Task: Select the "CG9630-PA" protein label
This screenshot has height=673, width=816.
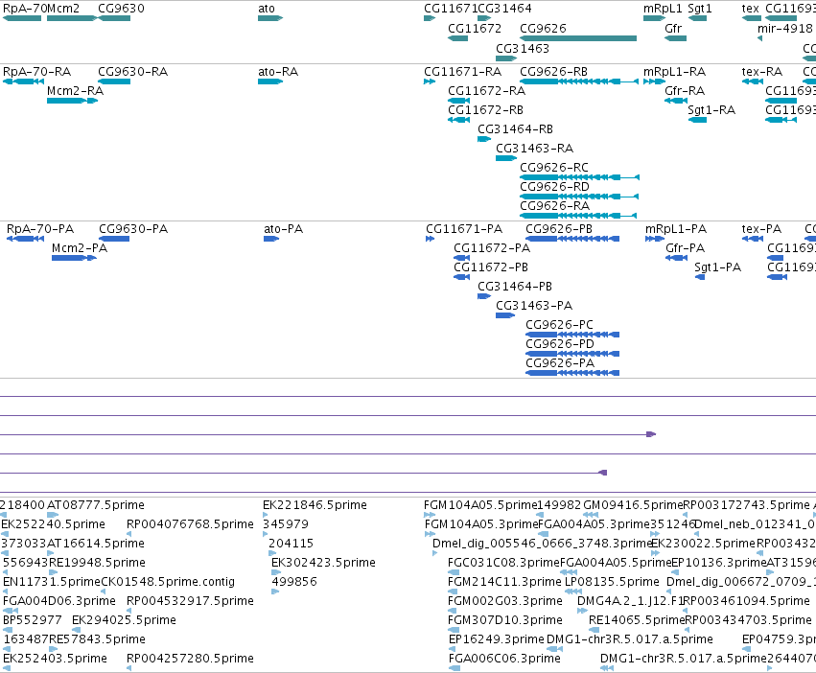Action: pos(133,228)
